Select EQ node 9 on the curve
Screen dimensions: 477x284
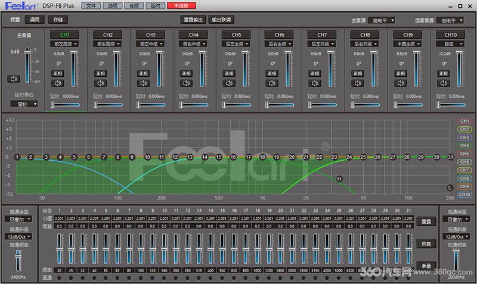click(132, 157)
